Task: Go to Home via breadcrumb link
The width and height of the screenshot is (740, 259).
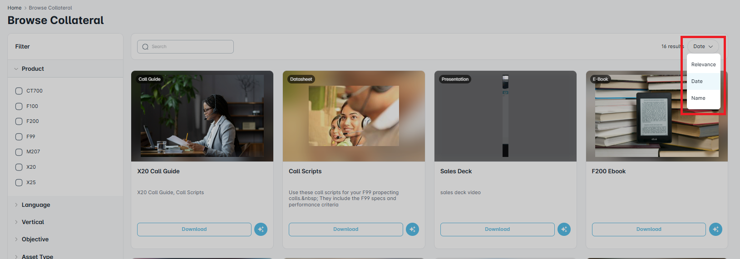Action: coord(15,8)
